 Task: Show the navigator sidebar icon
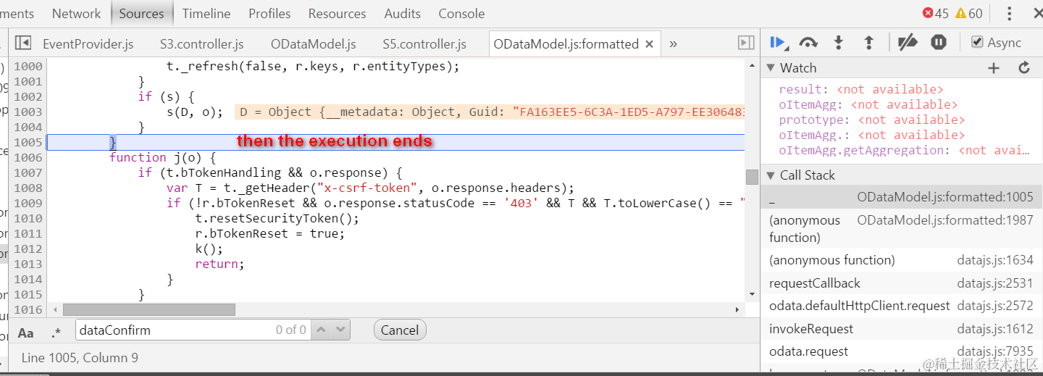tap(23, 43)
